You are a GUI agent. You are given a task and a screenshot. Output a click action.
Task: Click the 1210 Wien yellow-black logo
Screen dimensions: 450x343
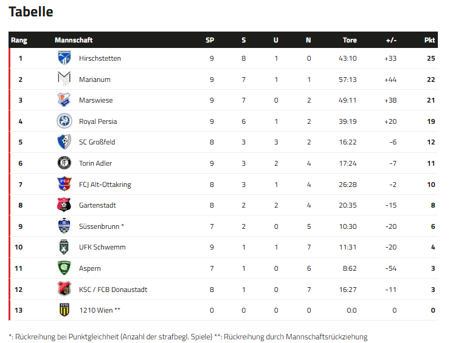(64, 310)
